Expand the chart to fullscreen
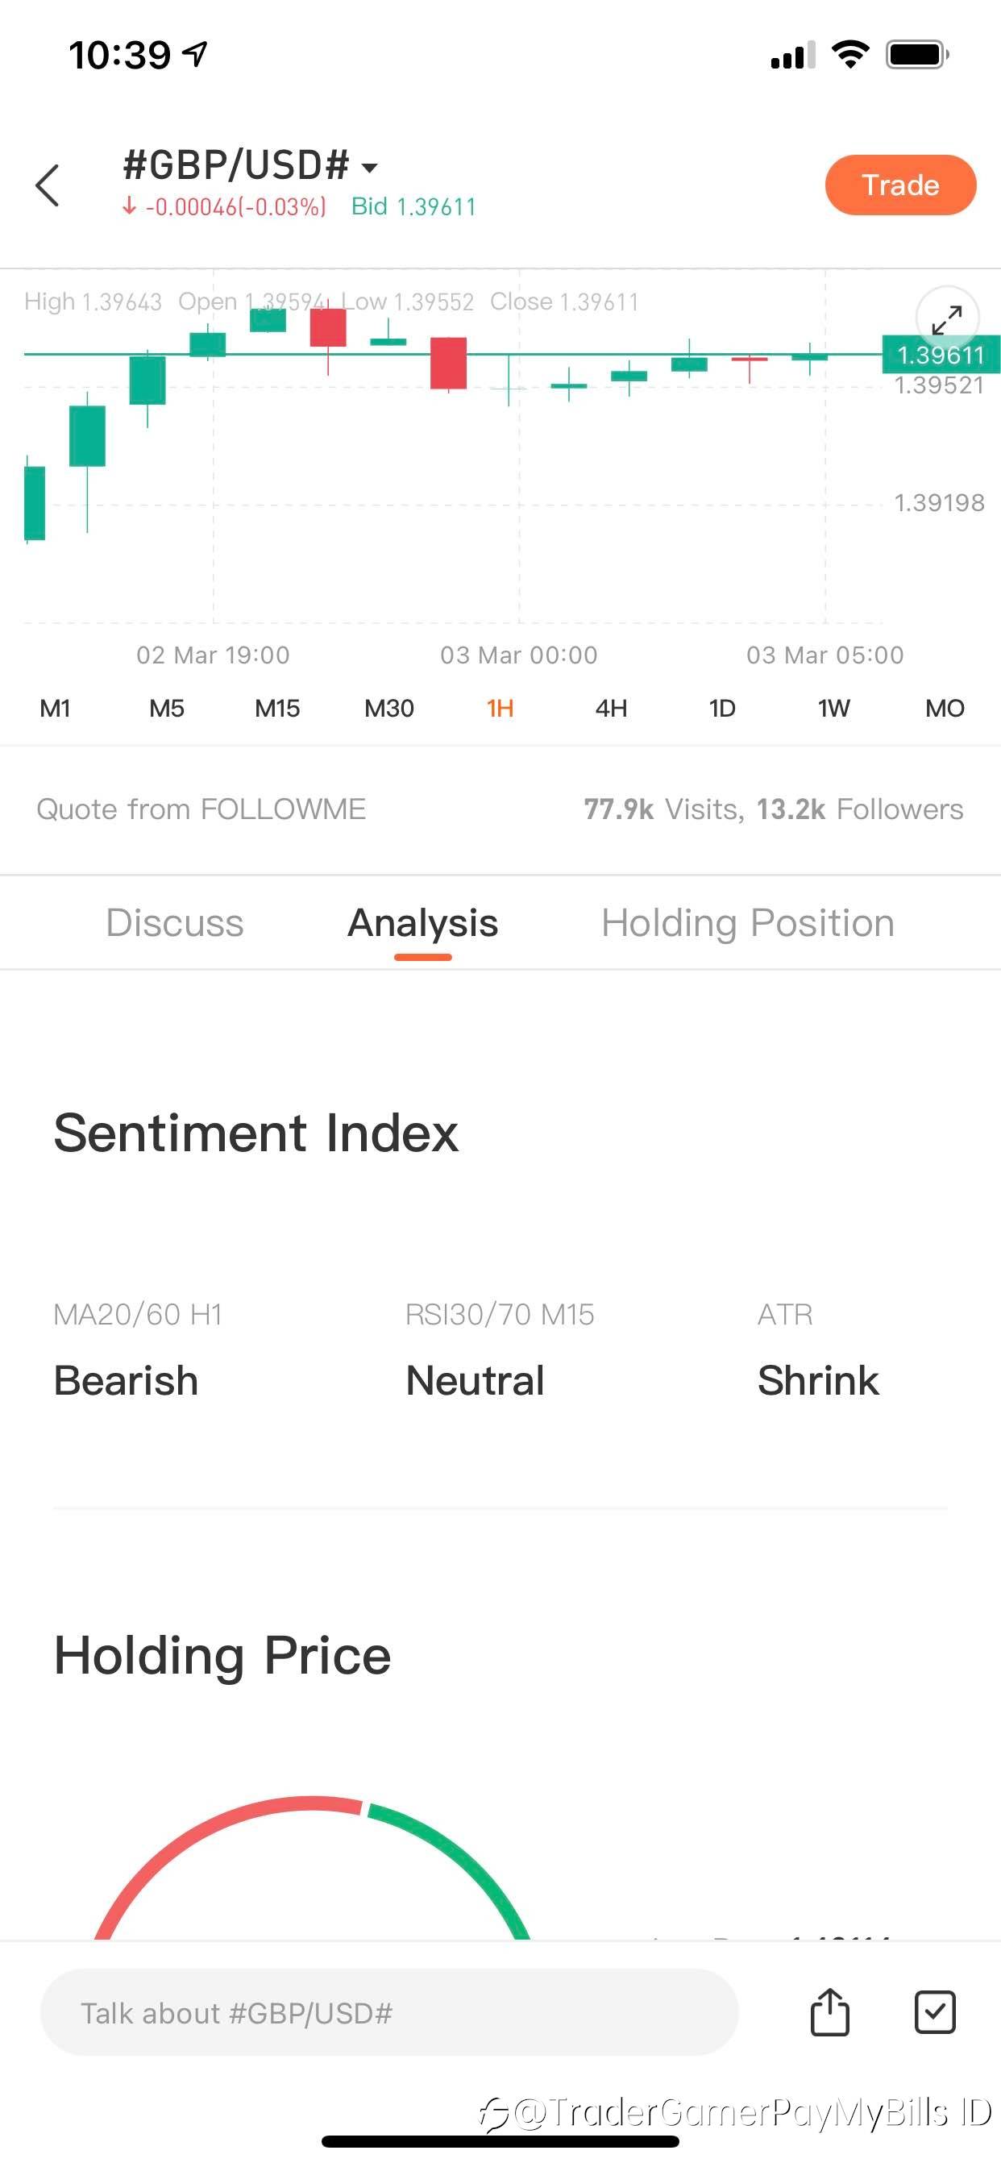Screen dimensions: 1001x2167 coord(946,320)
